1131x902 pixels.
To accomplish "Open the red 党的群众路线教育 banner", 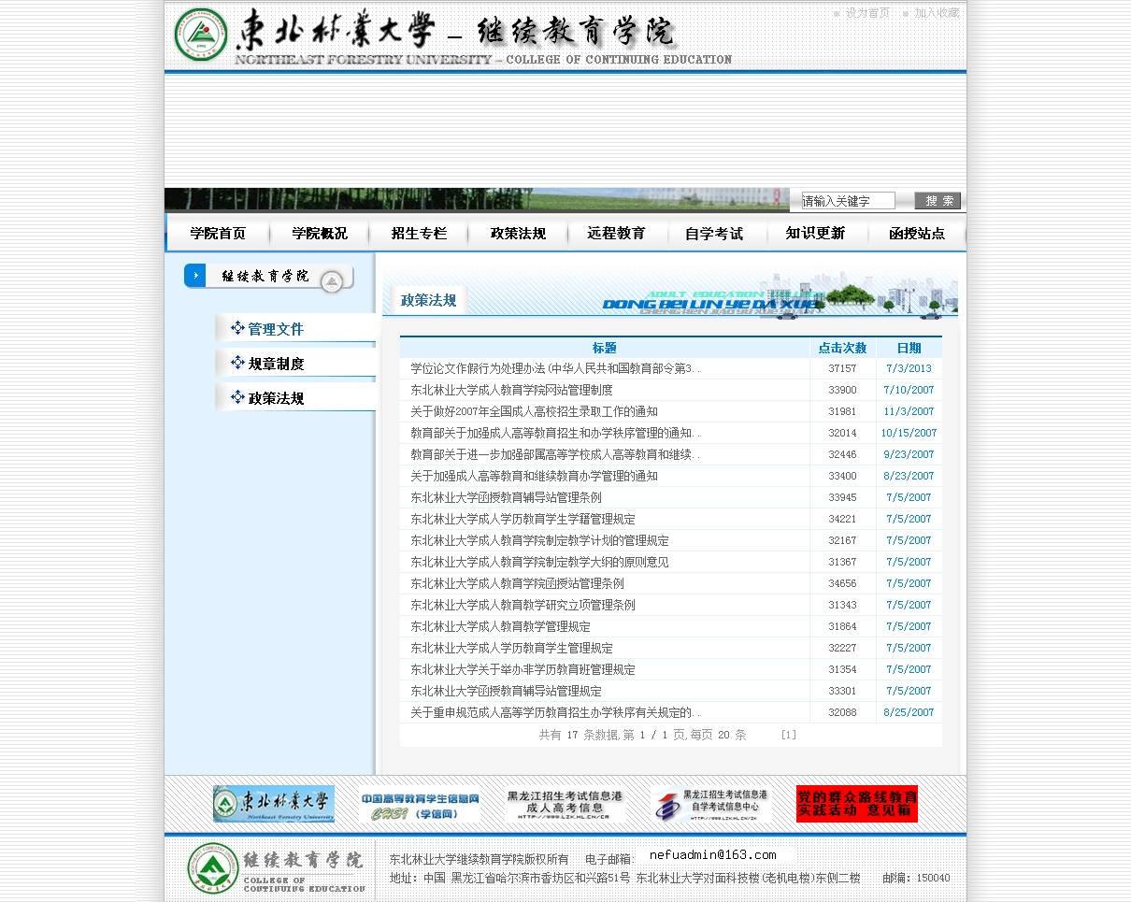I will 856,804.
